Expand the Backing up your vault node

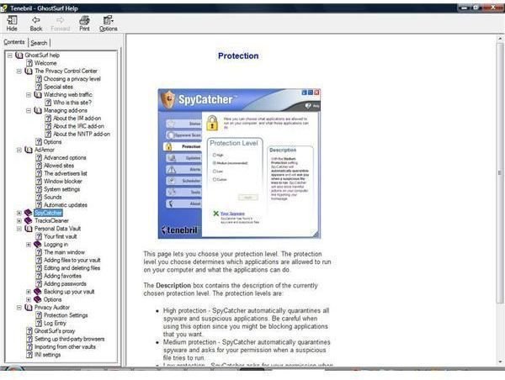point(29,292)
